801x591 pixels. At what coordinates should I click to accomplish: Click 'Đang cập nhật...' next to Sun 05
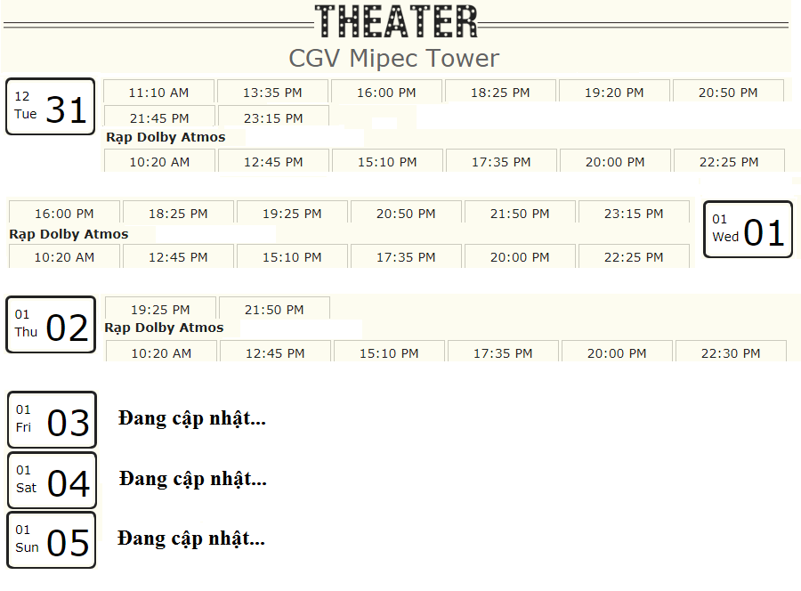pyautogui.click(x=191, y=538)
